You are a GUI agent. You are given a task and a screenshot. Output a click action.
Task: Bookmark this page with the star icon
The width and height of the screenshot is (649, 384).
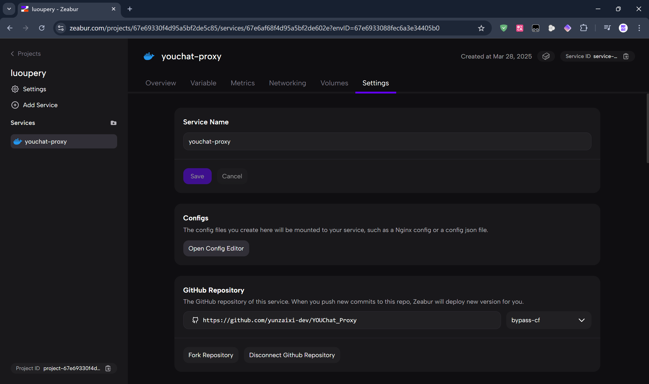[x=481, y=28]
